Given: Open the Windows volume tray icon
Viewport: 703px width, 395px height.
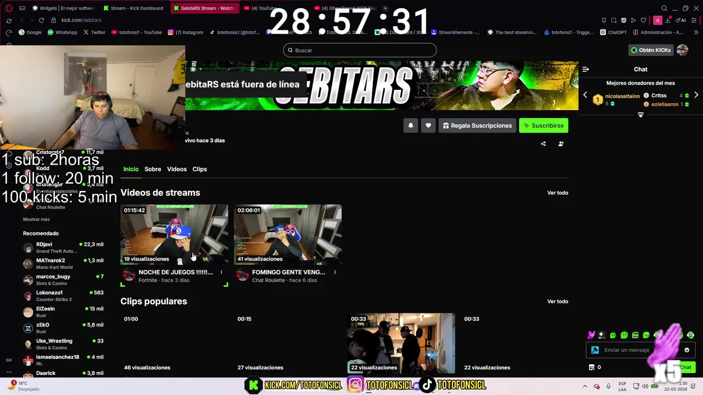Looking at the screenshot, I should tap(644, 386).
